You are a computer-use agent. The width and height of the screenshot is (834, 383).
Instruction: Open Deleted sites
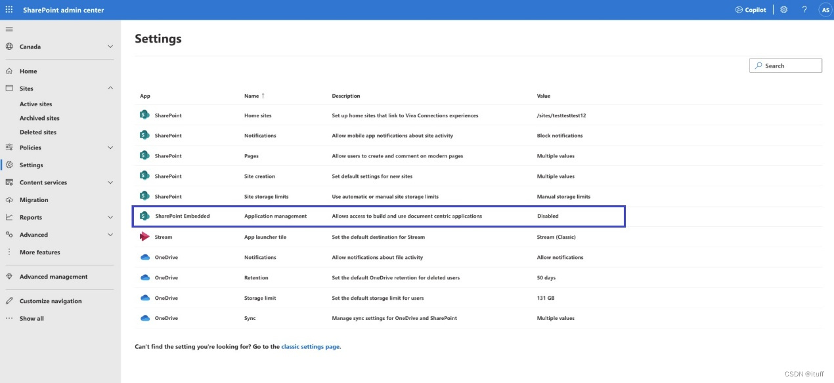click(x=38, y=132)
